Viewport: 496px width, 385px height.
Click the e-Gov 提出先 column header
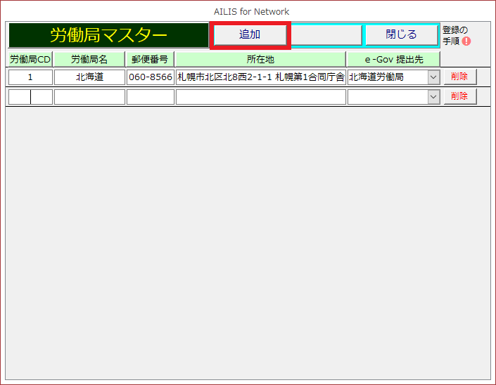point(393,59)
